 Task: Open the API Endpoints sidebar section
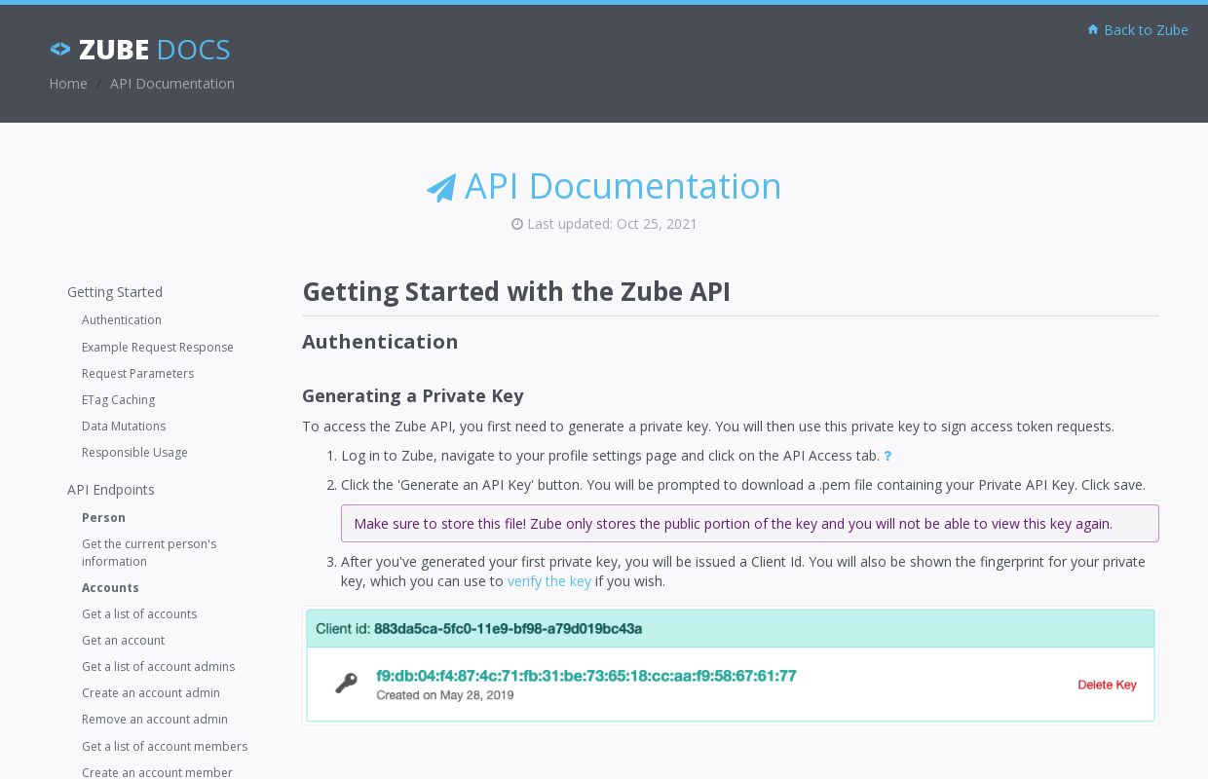(x=111, y=490)
